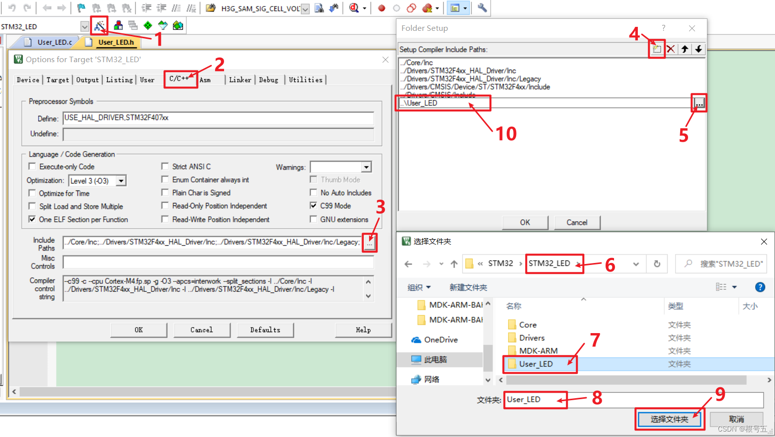This screenshot has height=437, width=775.
Task: Click the Kill all breakpoints icon
Action: [427, 8]
